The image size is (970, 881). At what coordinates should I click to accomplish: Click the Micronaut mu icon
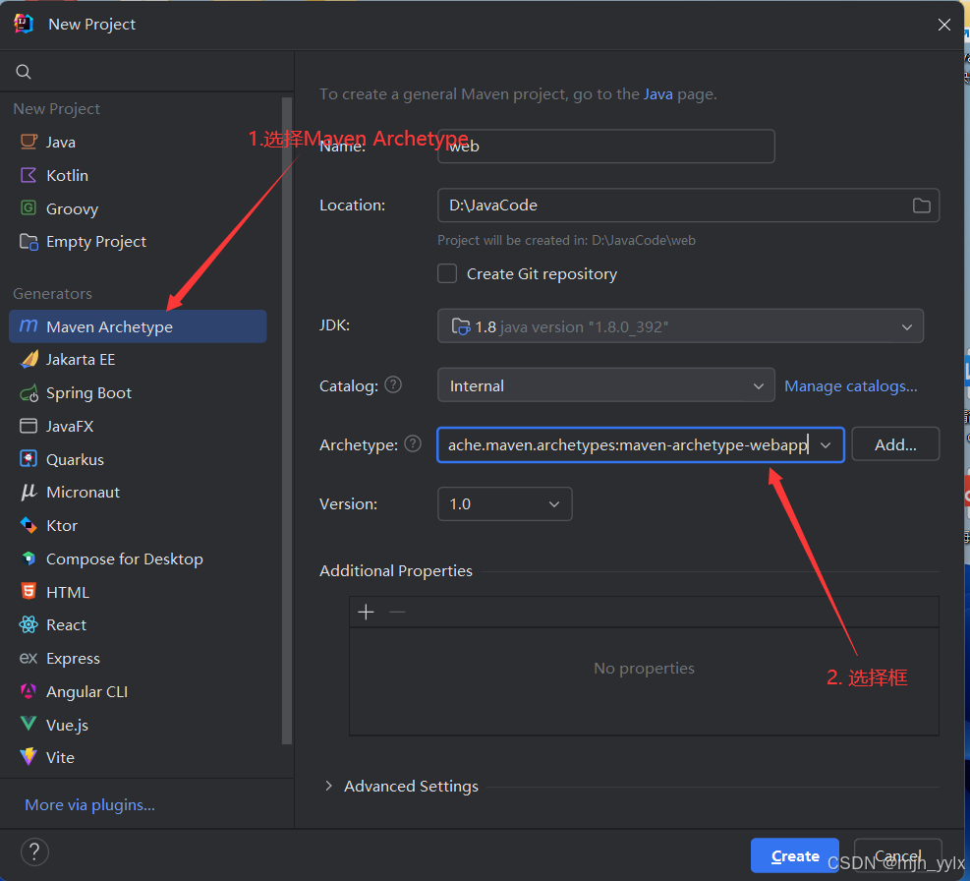click(29, 493)
